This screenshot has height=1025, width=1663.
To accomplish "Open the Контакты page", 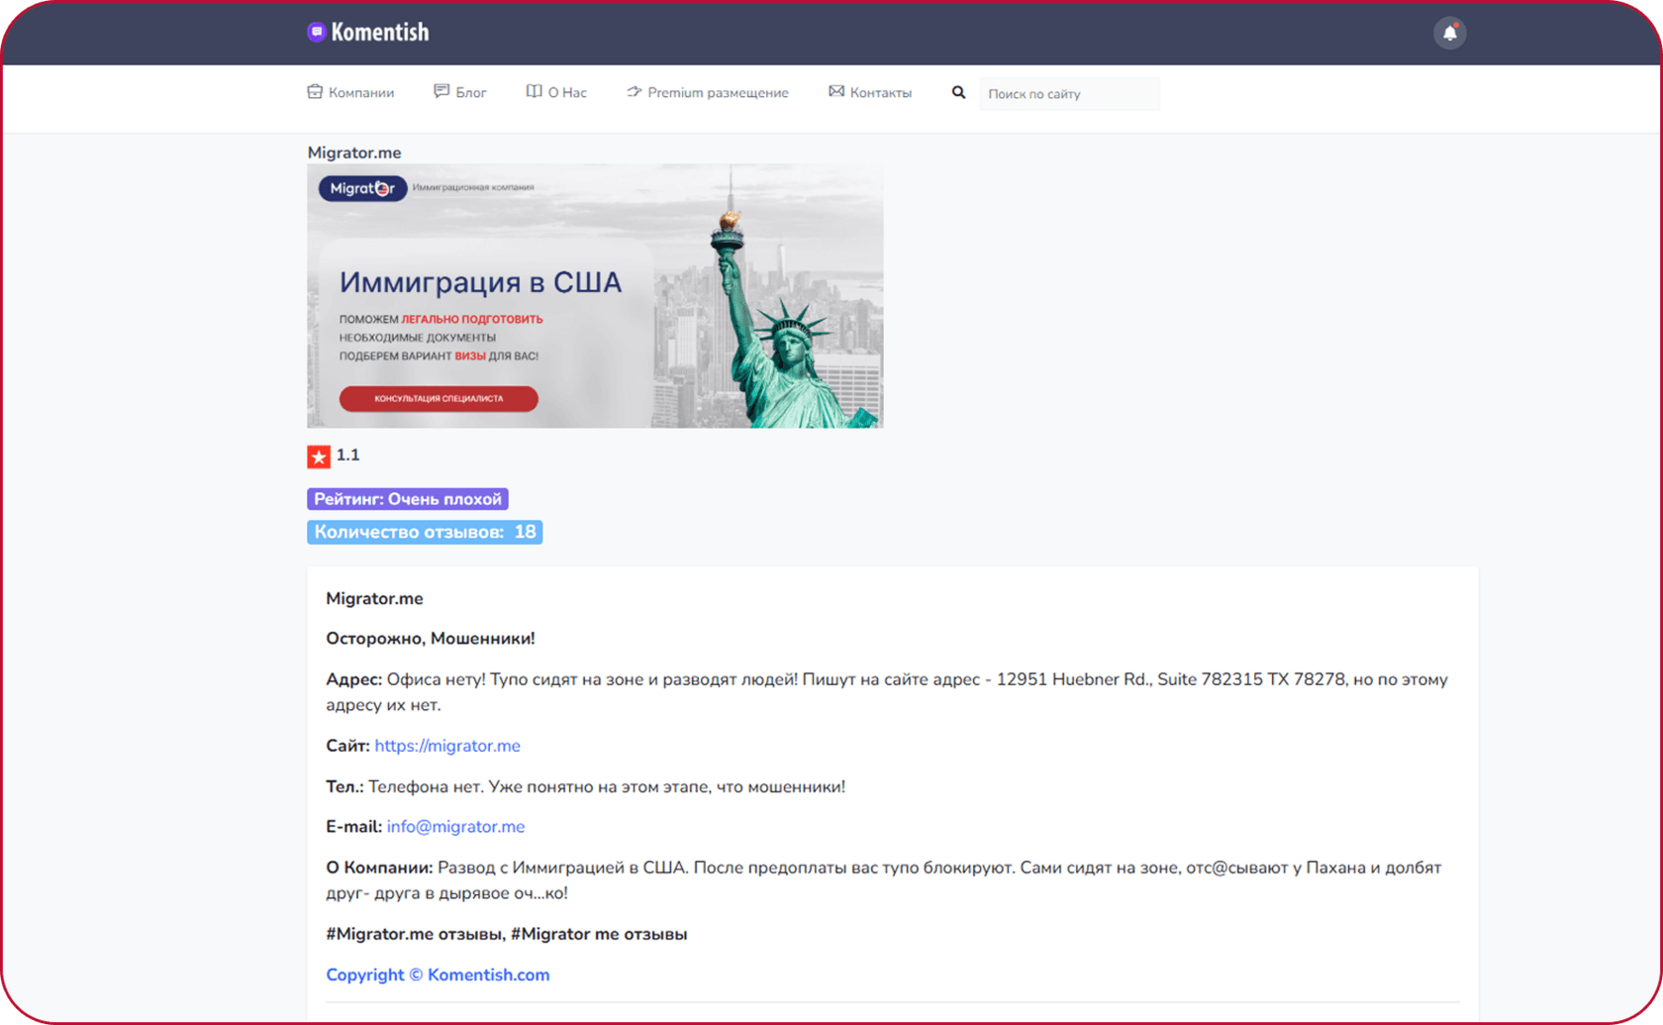I will (x=870, y=92).
